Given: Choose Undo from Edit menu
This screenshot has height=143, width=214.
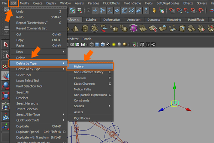Looking at the screenshot, I should (x=39, y=12).
